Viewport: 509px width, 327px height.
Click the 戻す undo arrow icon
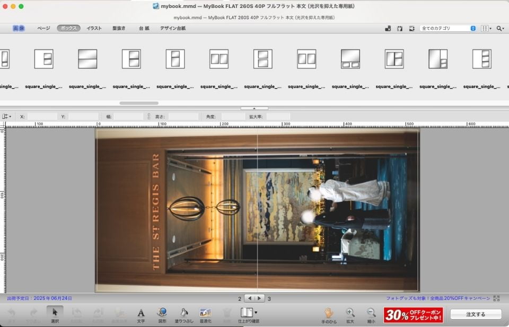point(12,313)
